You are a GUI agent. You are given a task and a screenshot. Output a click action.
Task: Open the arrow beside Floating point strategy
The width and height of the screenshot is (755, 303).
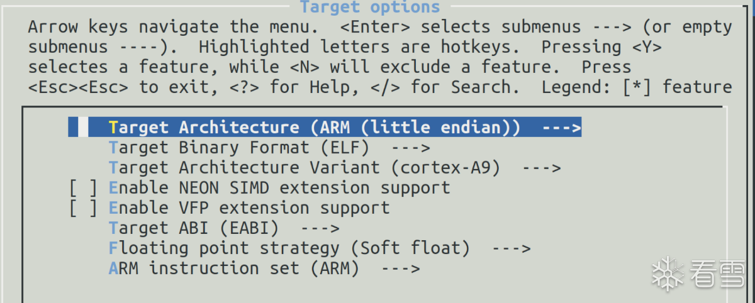511,248
